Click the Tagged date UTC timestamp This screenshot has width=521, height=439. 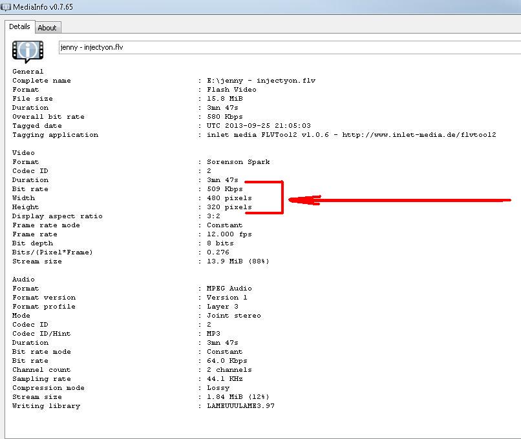(259, 126)
